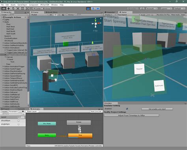
Task: Switch to the Asset Store tab
Action: click(x=51, y=12)
